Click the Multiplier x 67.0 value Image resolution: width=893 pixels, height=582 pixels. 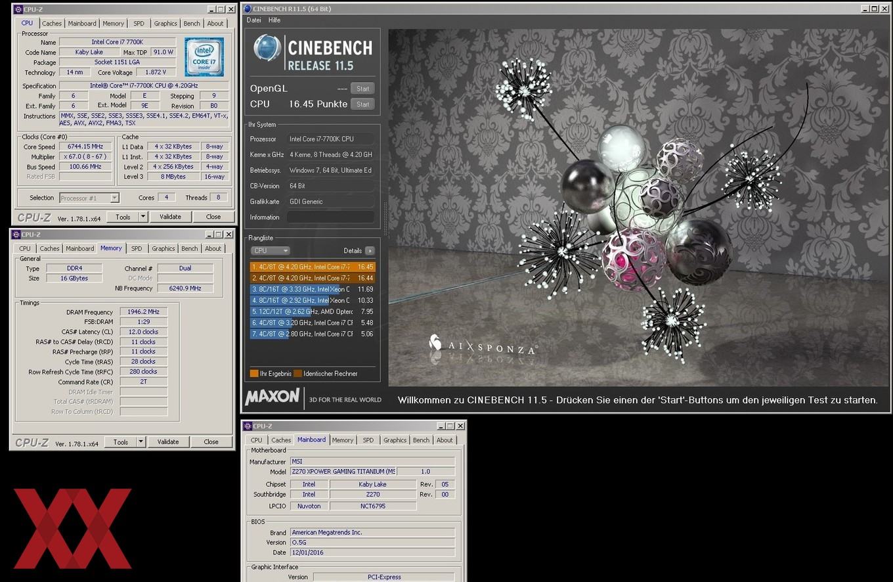tap(85, 157)
